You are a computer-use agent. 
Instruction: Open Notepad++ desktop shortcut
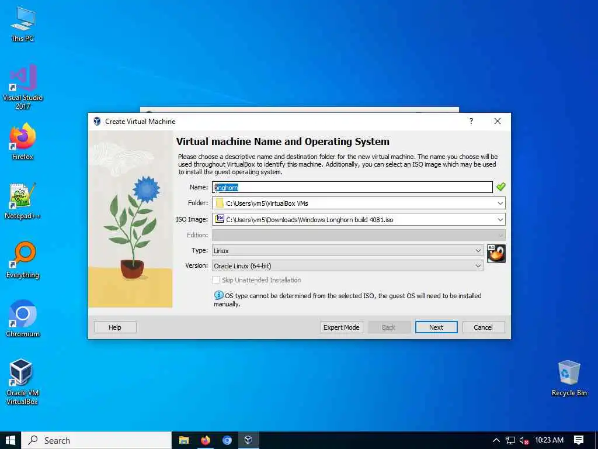(x=23, y=201)
